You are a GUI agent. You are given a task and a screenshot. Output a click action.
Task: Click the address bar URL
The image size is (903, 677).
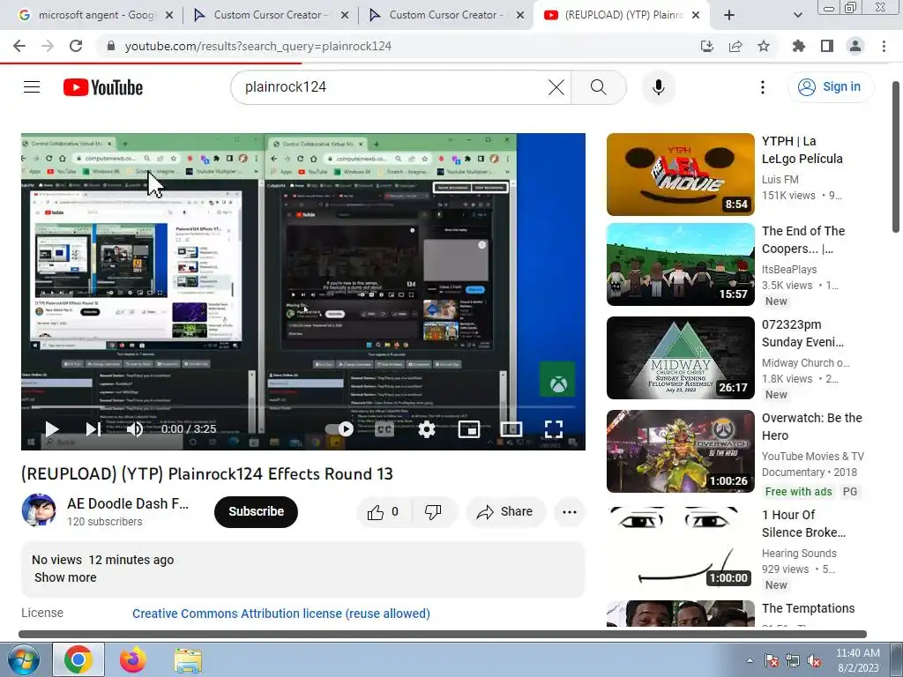(258, 46)
